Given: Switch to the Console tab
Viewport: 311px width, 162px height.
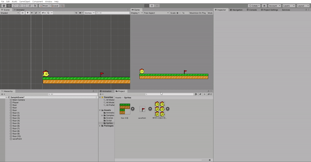Looking at the screenshot, I should [252, 10].
